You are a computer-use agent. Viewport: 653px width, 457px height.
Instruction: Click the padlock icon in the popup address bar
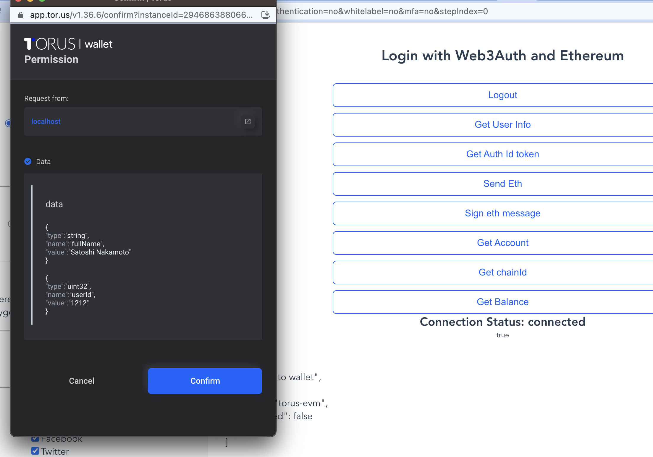(20, 15)
